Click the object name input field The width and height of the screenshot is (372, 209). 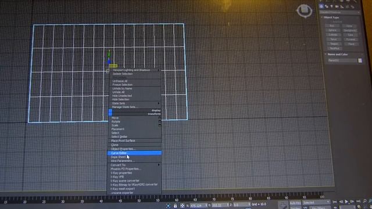click(x=342, y=60)
